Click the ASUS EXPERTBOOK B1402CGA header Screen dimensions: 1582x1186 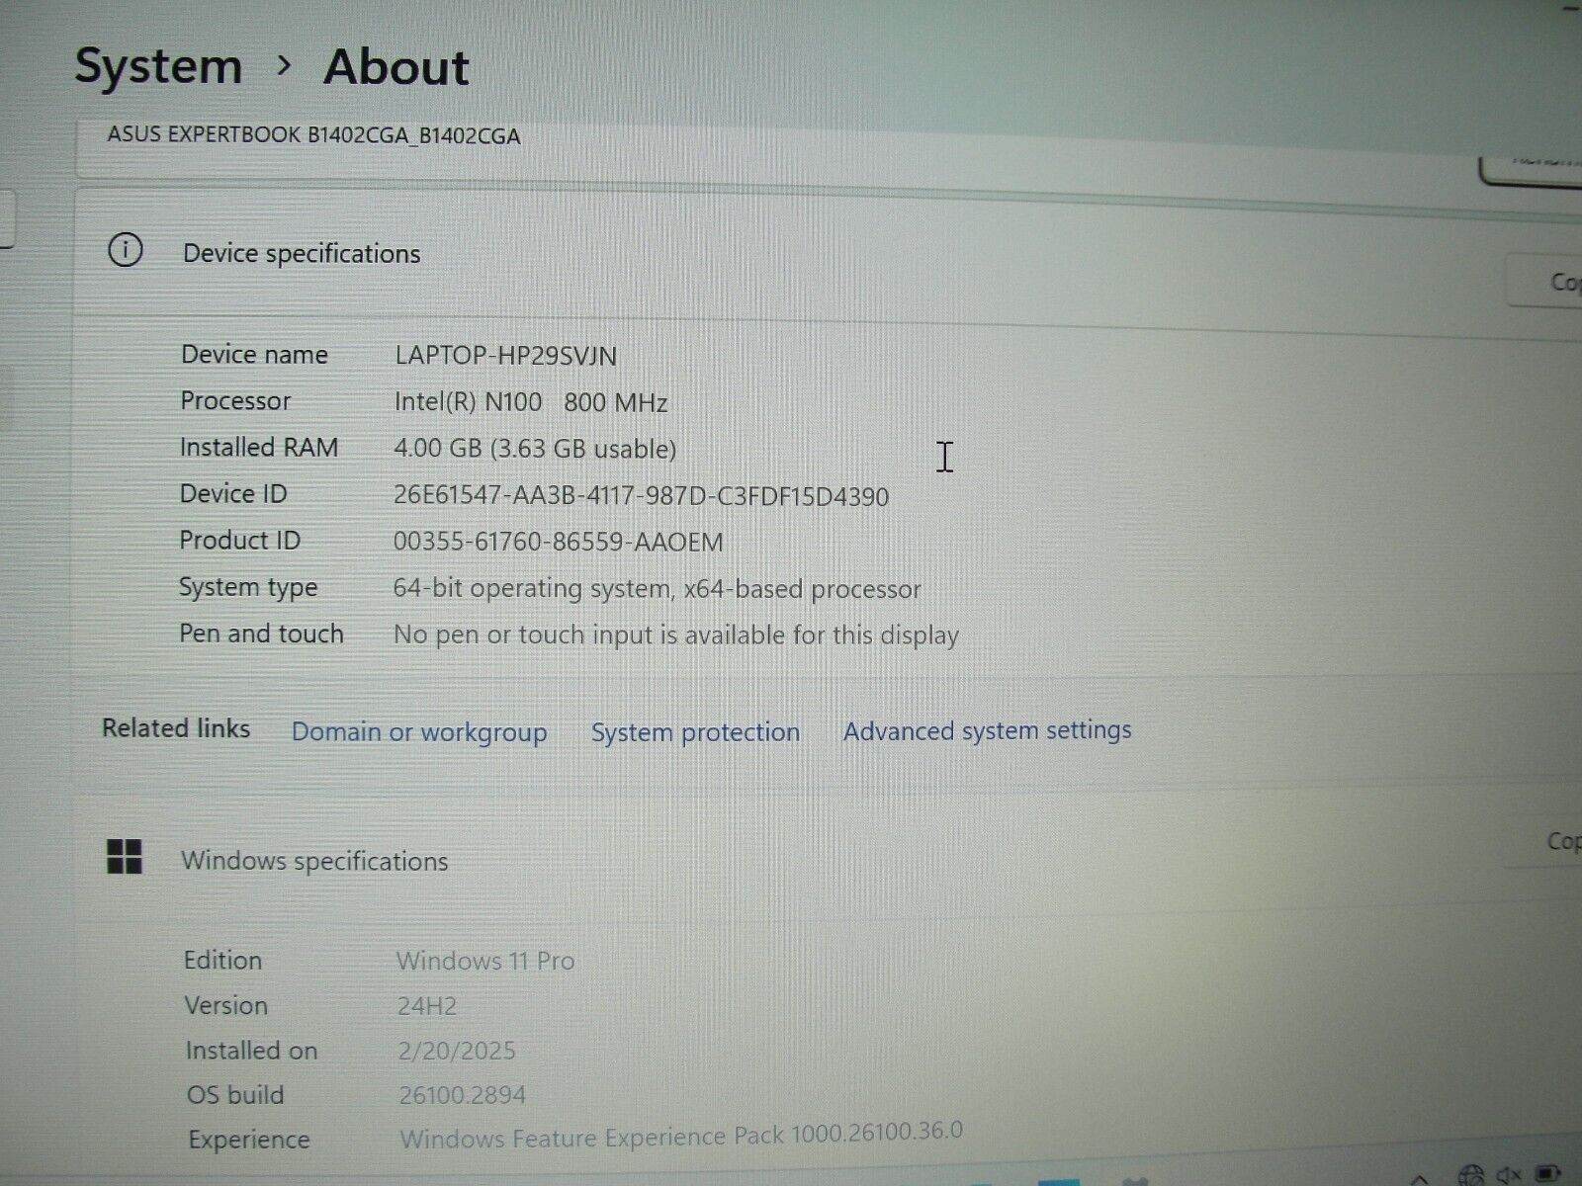[312, 136]
